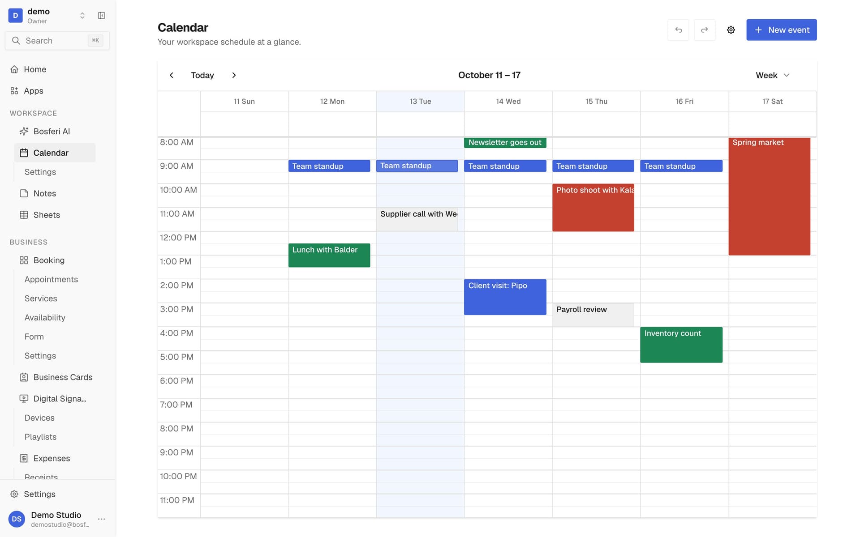
Task: Open Demo Studio account options ellipsis
Action: click(102, 519)
